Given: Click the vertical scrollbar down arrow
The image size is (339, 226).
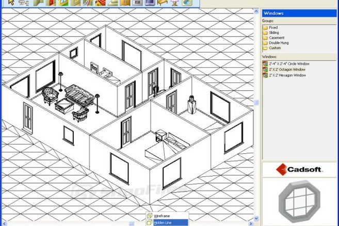Looking at the screenshot, I should (256, 219).
